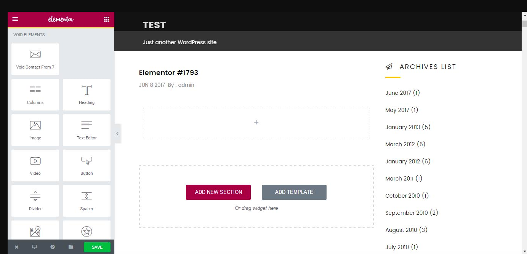Select the Google Maps widget icon
This screenshot has width=527, height=254.
[35, 232]
